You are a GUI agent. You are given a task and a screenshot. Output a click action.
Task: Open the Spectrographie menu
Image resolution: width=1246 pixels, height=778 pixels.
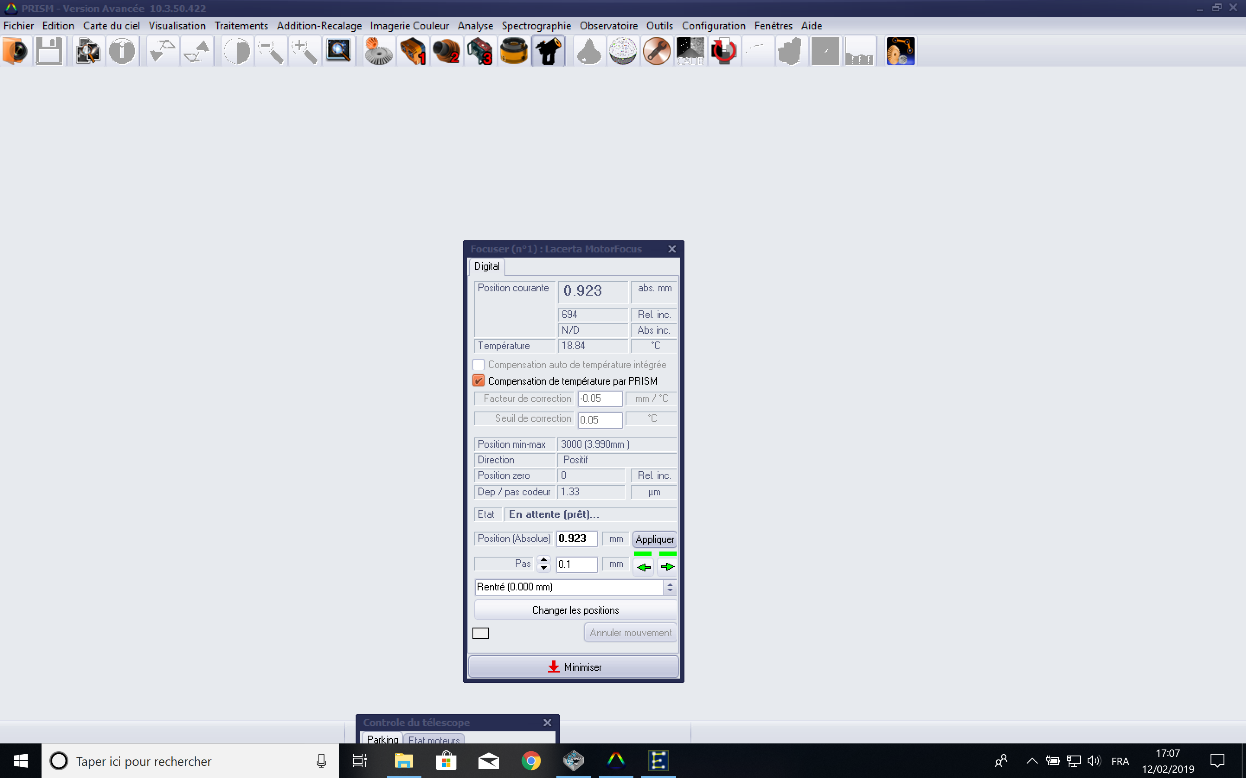click(x=536, y=26)
